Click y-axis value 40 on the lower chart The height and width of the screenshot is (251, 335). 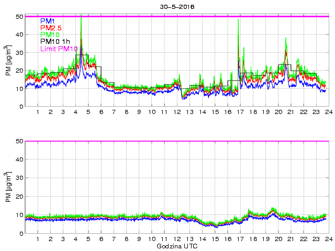coord(19,159)
